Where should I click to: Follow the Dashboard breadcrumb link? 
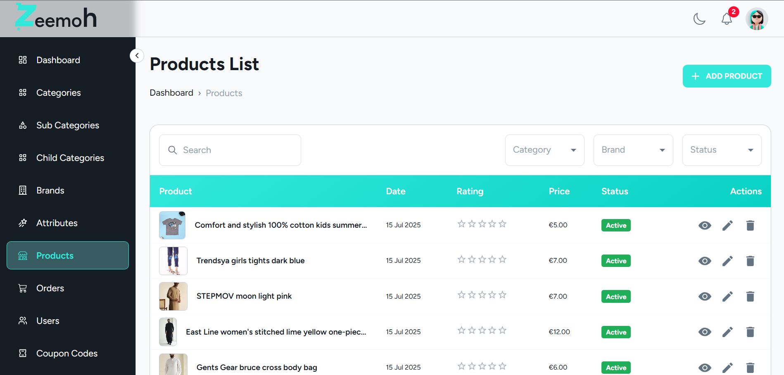(x=171, y=93)
